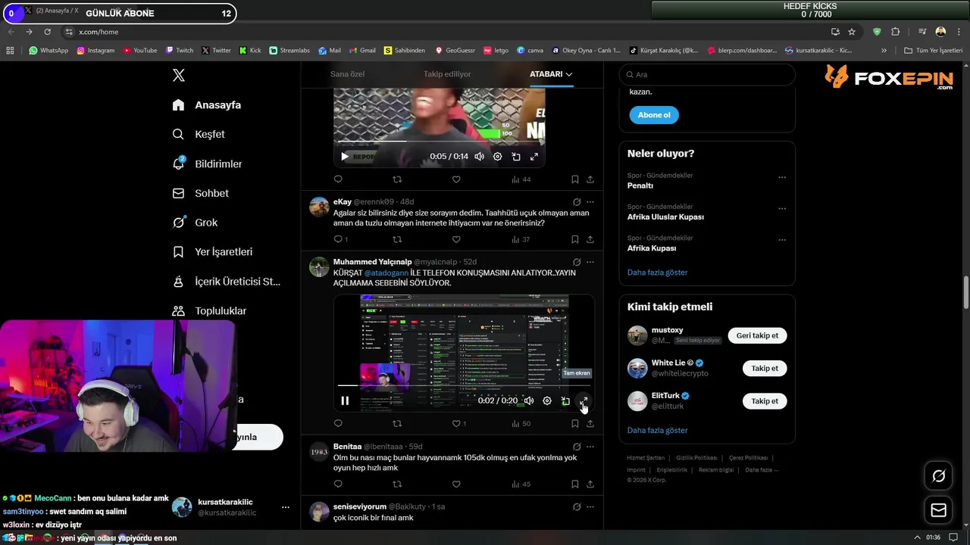The height and width of the screenshot is (545, 970).
Task: Fullscreen the top video
Action: coord(534,157)
